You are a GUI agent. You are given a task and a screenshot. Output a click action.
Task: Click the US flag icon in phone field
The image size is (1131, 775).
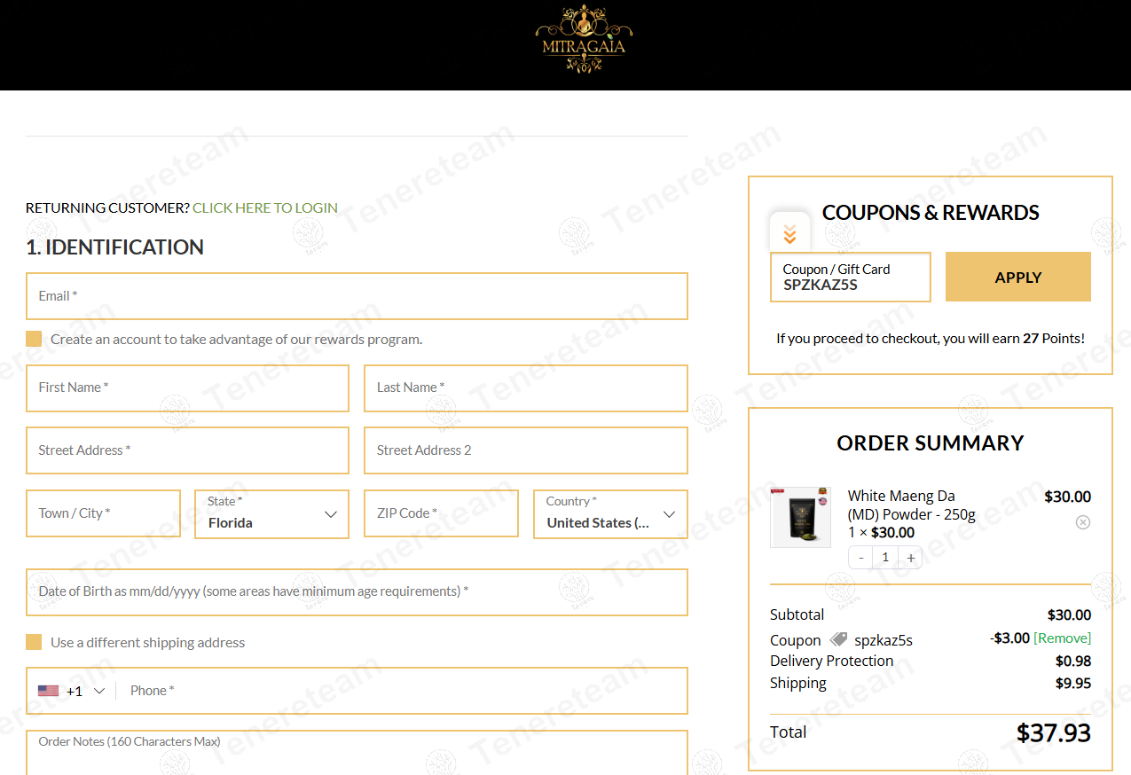(x=49, y=691)
